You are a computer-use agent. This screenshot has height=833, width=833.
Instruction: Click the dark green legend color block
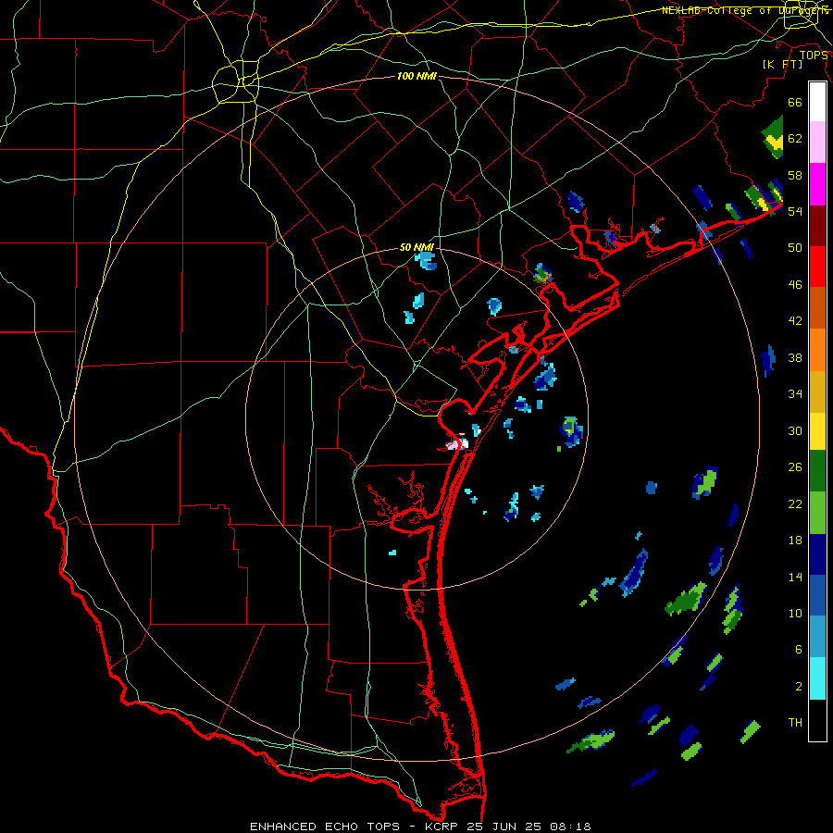(x=817, y=471)
